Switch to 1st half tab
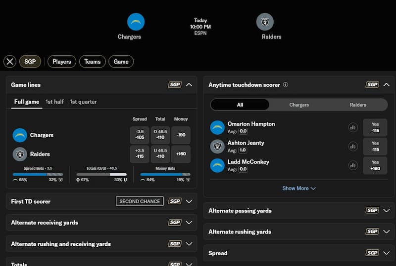The image size is (396, 266). point(54,102)
